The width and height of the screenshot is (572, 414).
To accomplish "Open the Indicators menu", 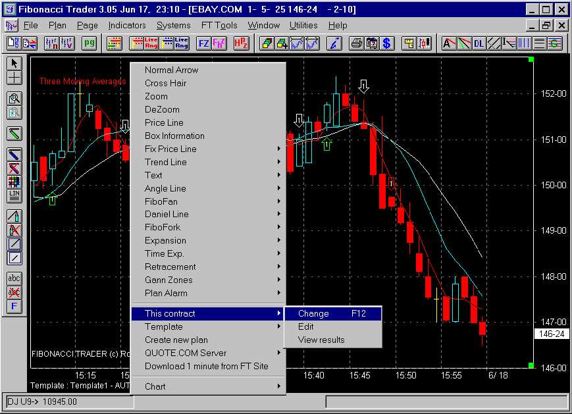I will click(127, 26).
